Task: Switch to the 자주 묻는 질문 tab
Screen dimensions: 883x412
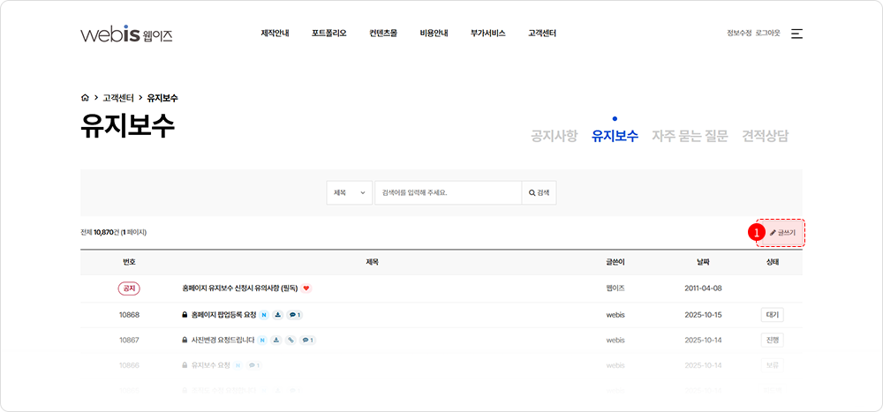Action: [690, 137]
